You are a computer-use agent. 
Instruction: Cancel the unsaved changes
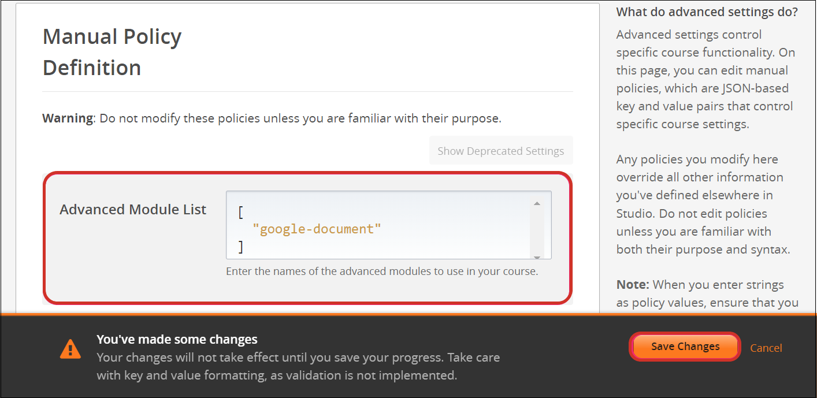(x=766, y=348)
